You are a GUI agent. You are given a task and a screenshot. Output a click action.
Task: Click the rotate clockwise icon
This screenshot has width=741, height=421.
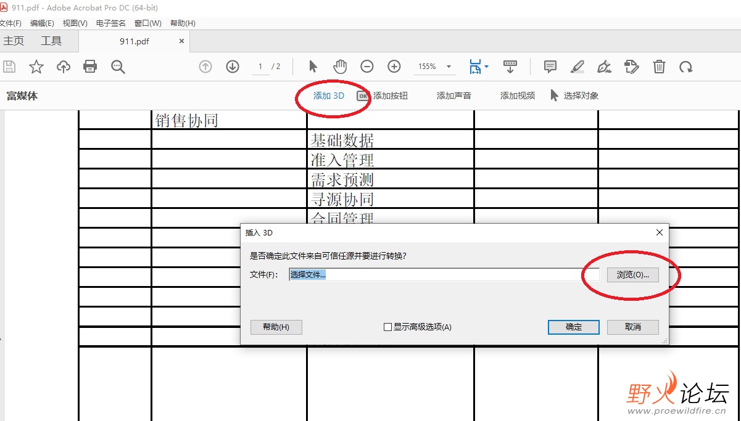(686, 67)
